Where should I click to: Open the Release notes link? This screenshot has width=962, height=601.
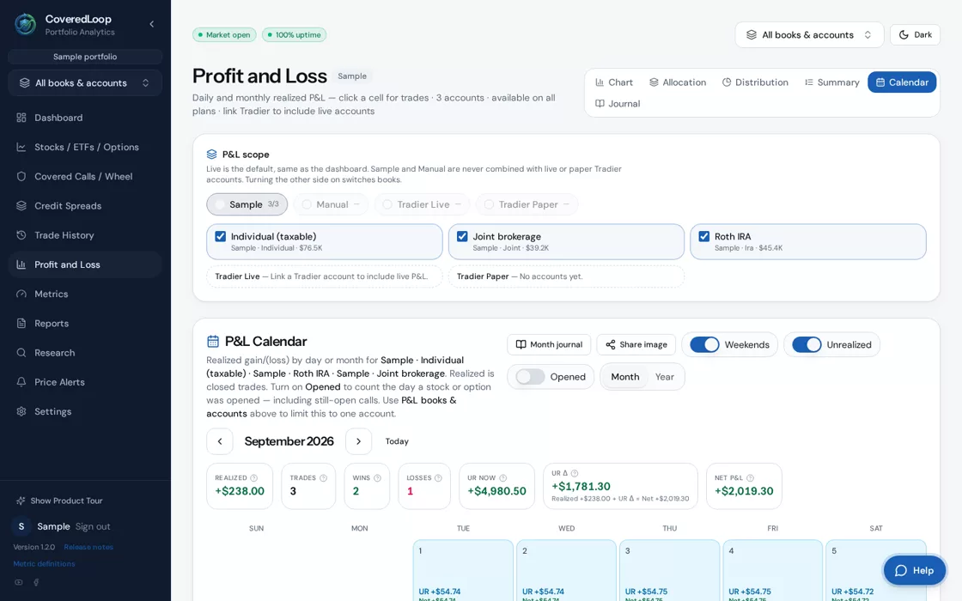point(88,547)
